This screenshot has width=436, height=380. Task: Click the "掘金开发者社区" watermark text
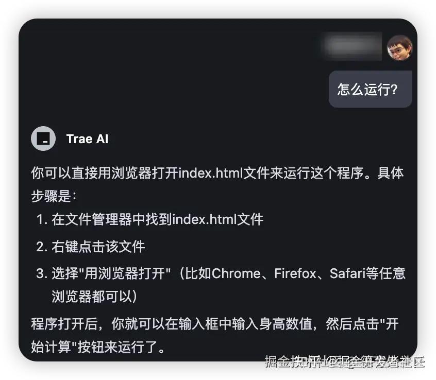[382, 361]
